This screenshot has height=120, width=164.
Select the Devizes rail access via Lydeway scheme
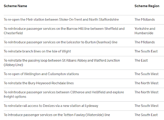[51, 106]
